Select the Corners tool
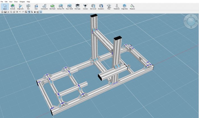Image resolution: width=199 pixels, height=118 pixels. click(85, 6)
